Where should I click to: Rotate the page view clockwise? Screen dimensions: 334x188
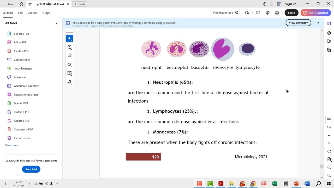[x=329, y=151]
